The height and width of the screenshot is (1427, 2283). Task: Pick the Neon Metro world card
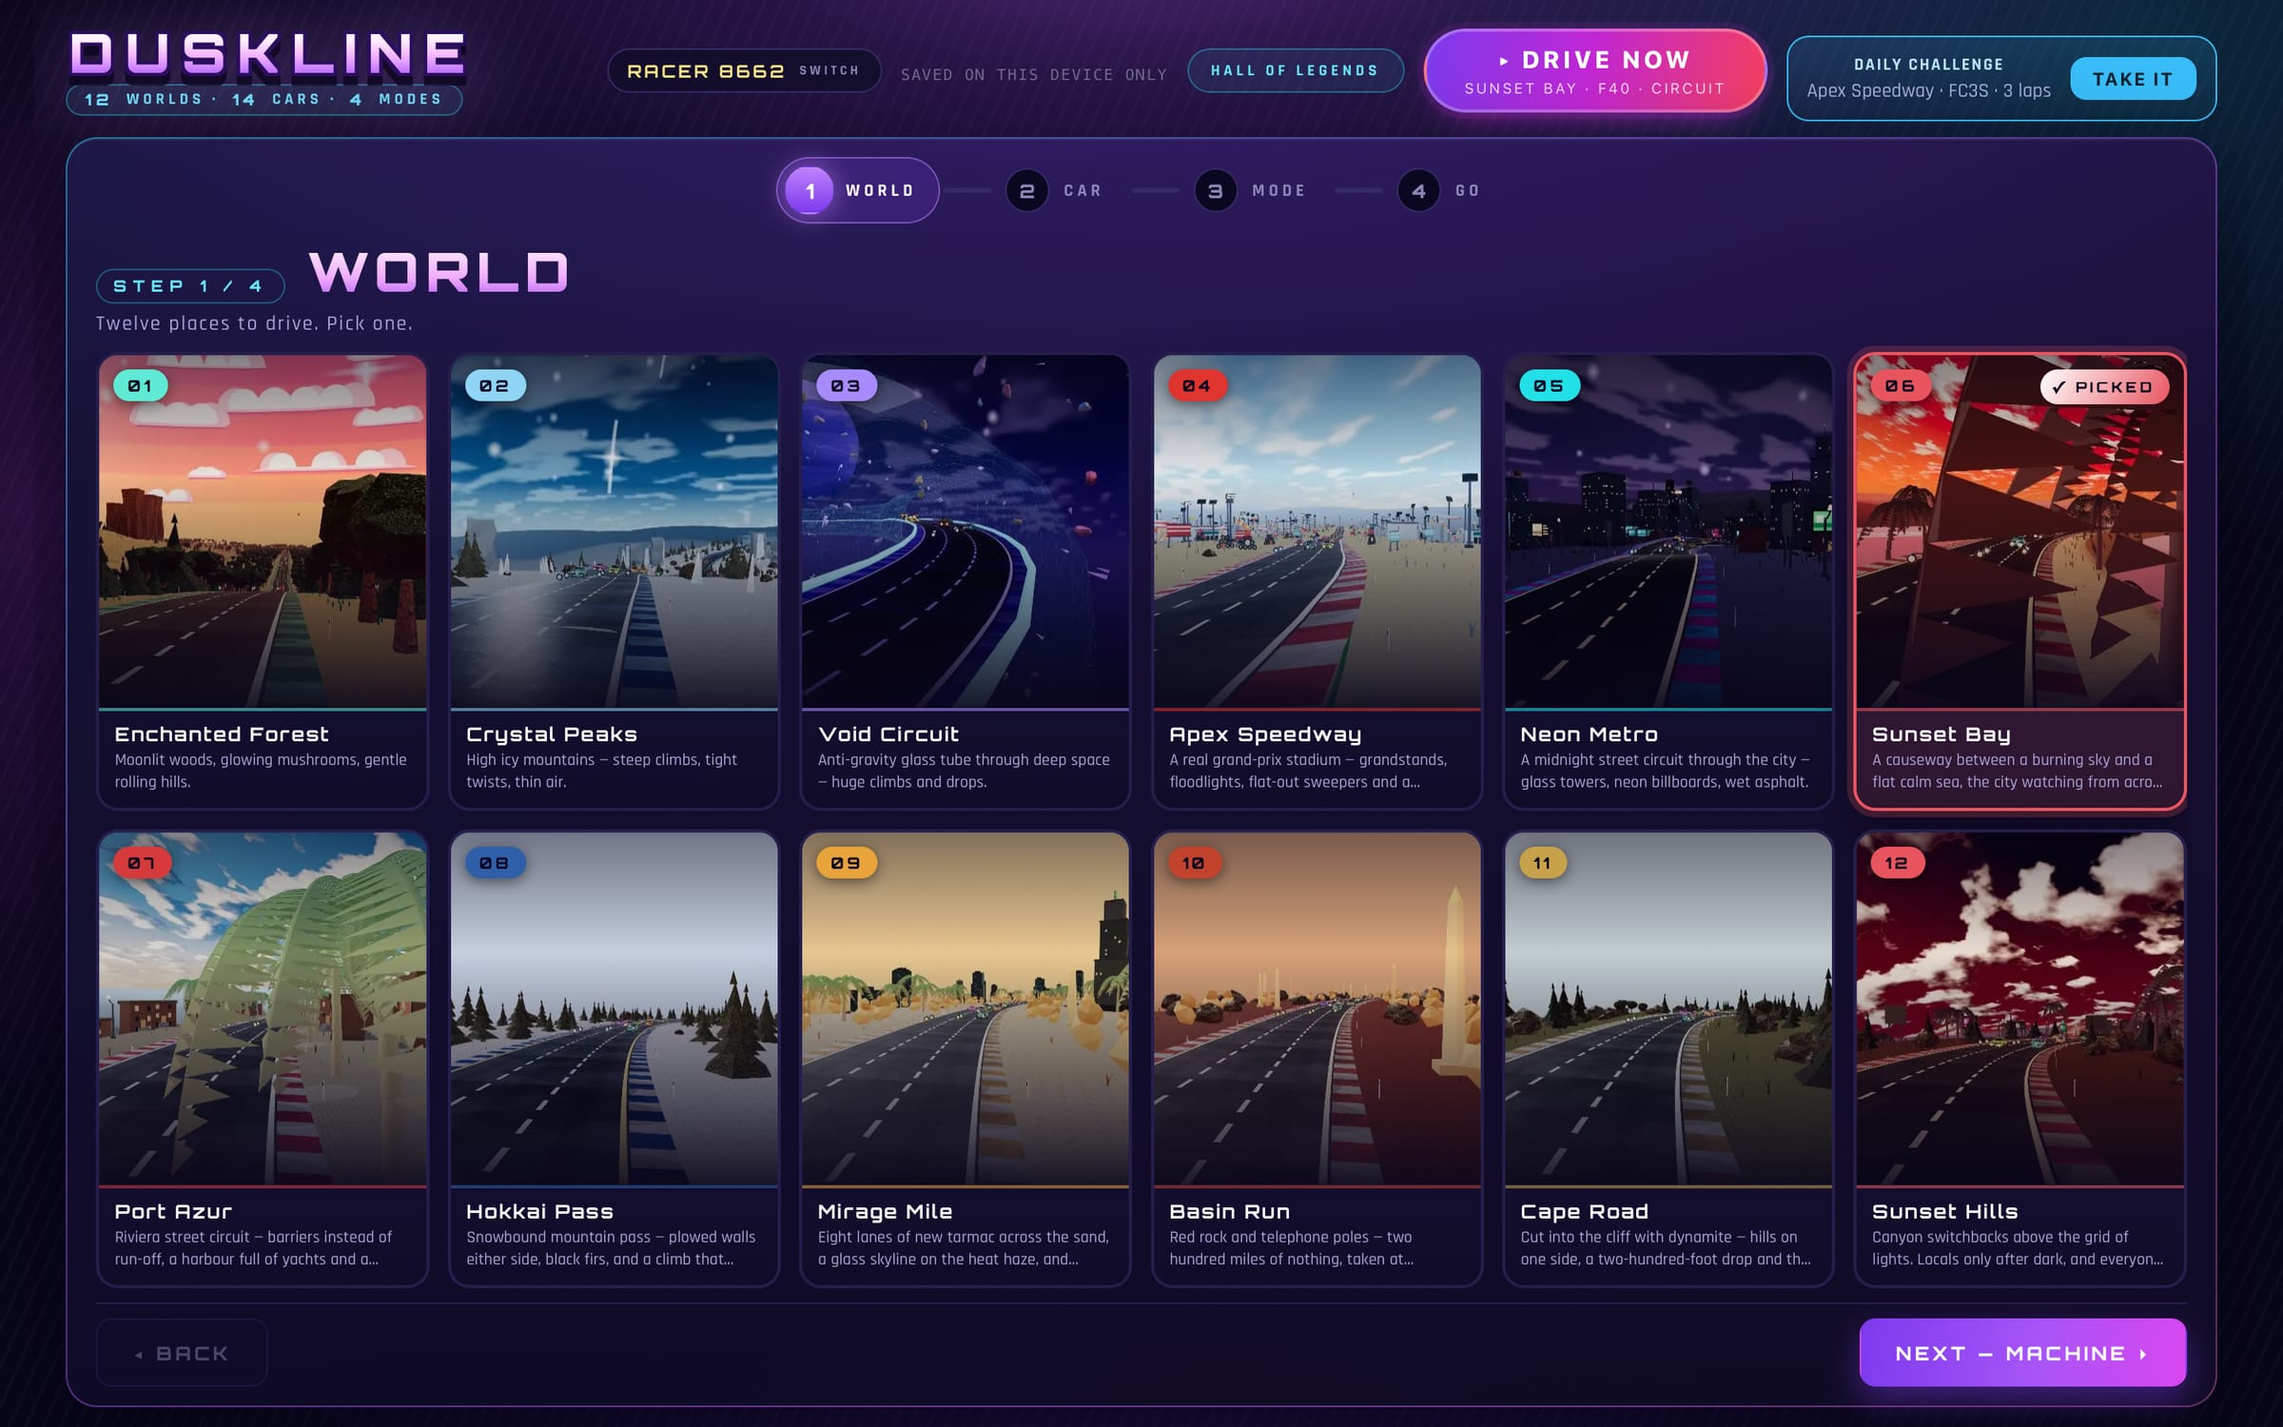click(1668, 581)
